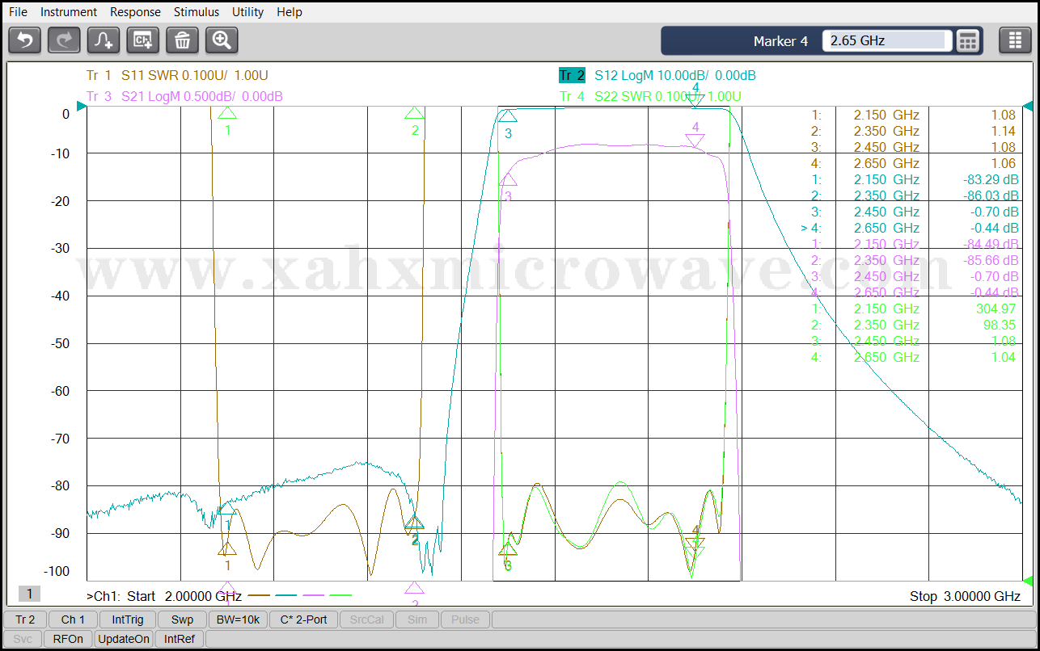Toggle the RFOn status button

tap(68, 639)
